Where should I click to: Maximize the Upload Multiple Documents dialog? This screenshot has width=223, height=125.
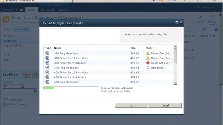[177, 22]
